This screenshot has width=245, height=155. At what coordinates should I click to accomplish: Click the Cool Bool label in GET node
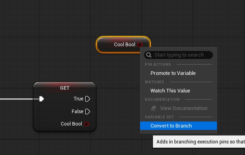click(71, 124)
